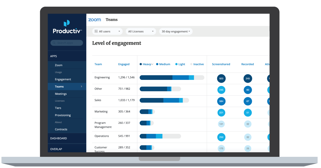Expand the Teams section via its chevron
Viewport: 321px width, 168px height.
coord(82,86)
